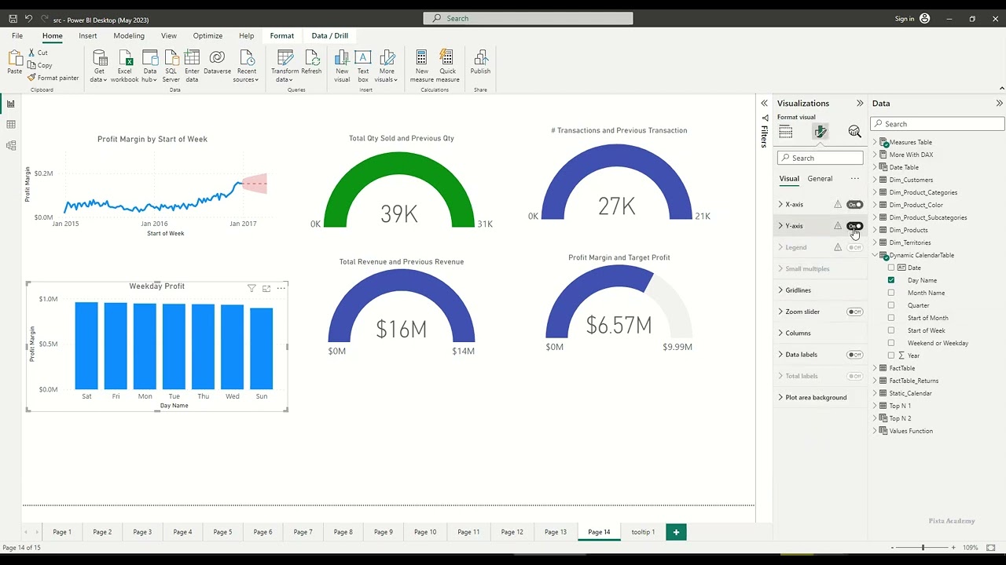The image size is (1006, 565).
Task: Click filter icon on Weekday Profit visual
Action: 251,289
